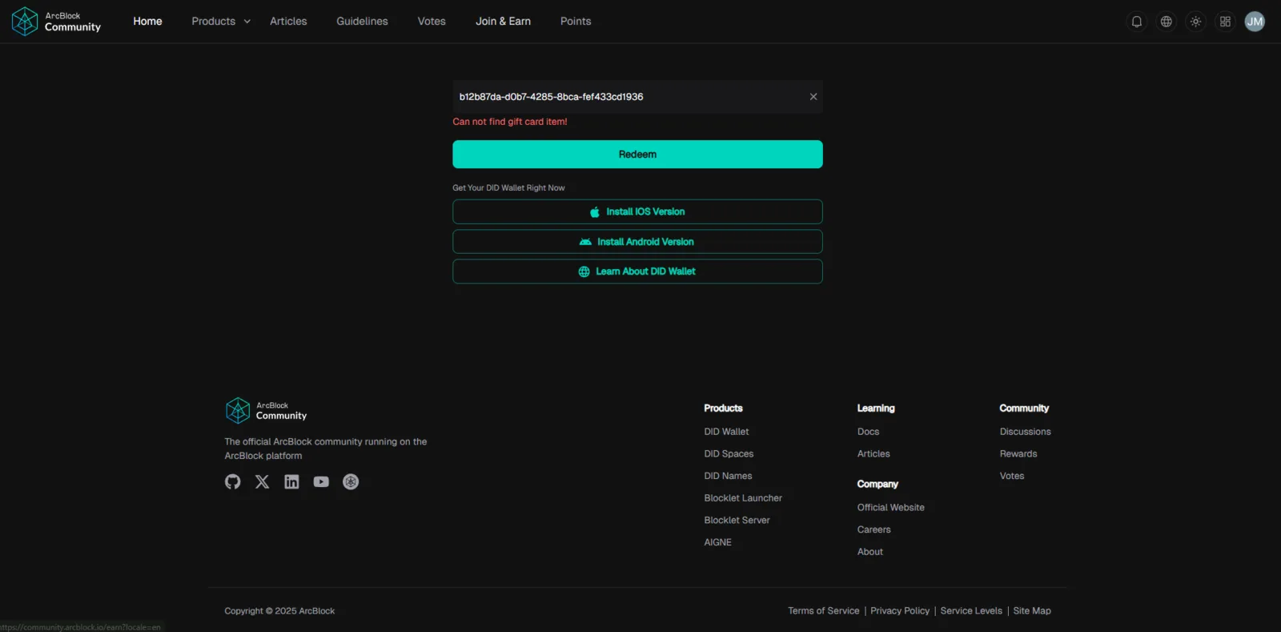Clear the gift card code field

click(813, 97)
